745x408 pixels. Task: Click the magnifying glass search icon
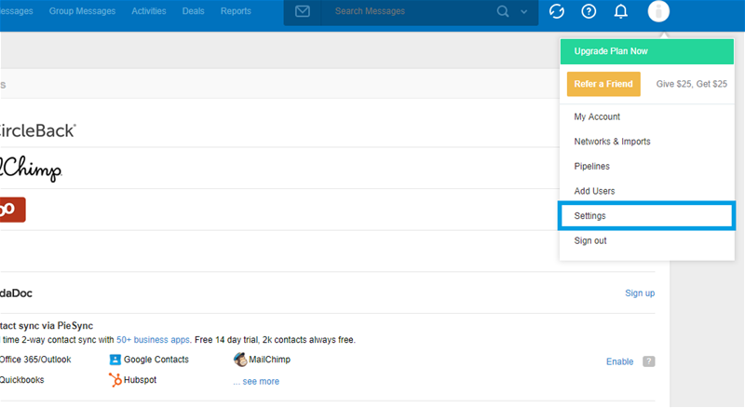pyautogui.click(x=504, y=11)
